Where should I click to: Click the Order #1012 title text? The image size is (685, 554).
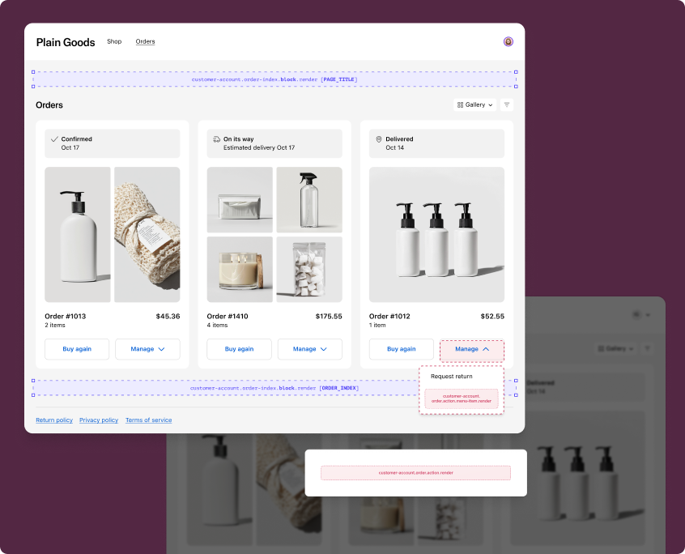(x=389, y=317)
